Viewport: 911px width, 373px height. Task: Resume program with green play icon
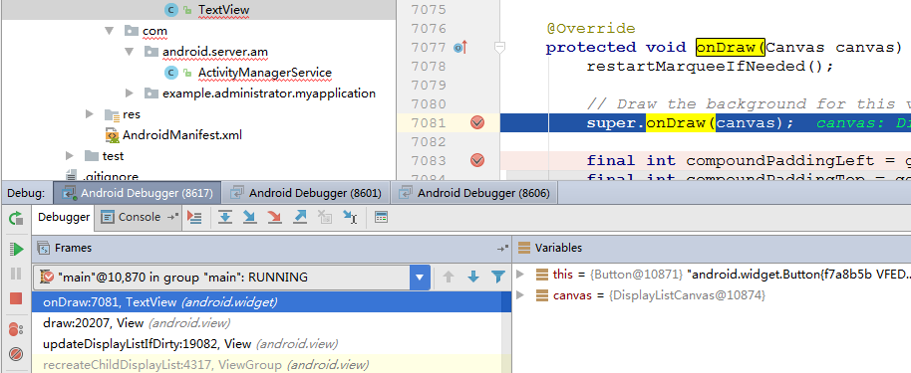[16, 250]
